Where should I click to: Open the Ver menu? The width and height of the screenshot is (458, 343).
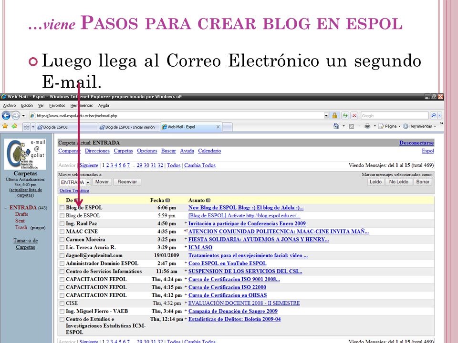coord(41,105)
